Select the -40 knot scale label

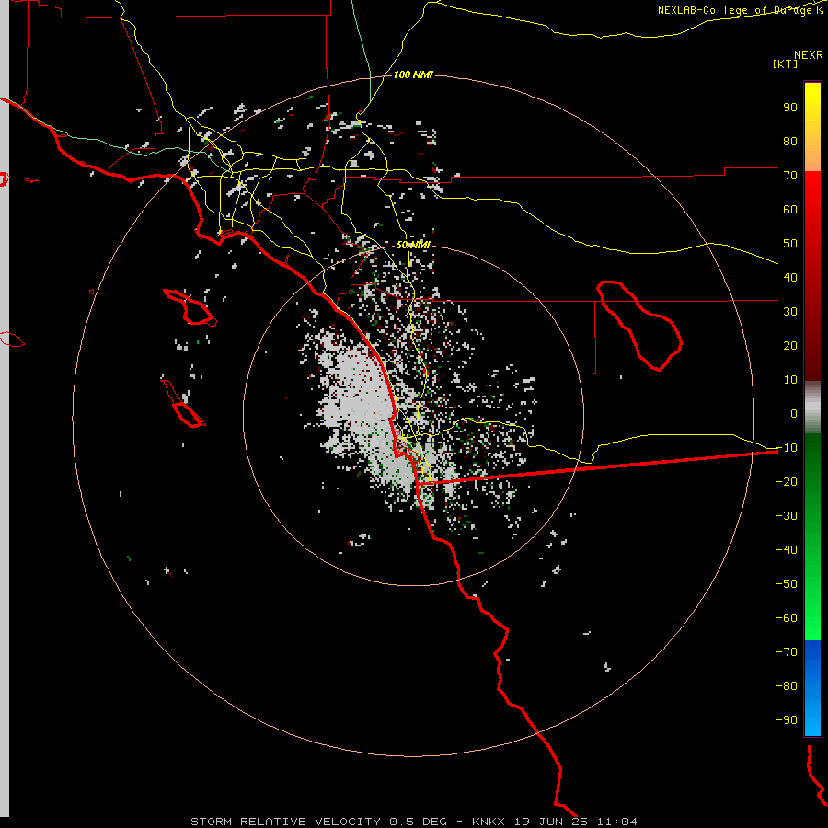coord(787,550)
